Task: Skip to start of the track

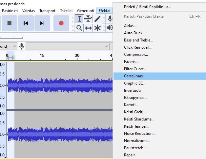Action: coord(26,23)
